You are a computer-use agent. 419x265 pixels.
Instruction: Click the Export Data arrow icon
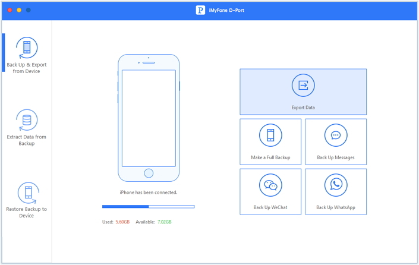point(303,86)
